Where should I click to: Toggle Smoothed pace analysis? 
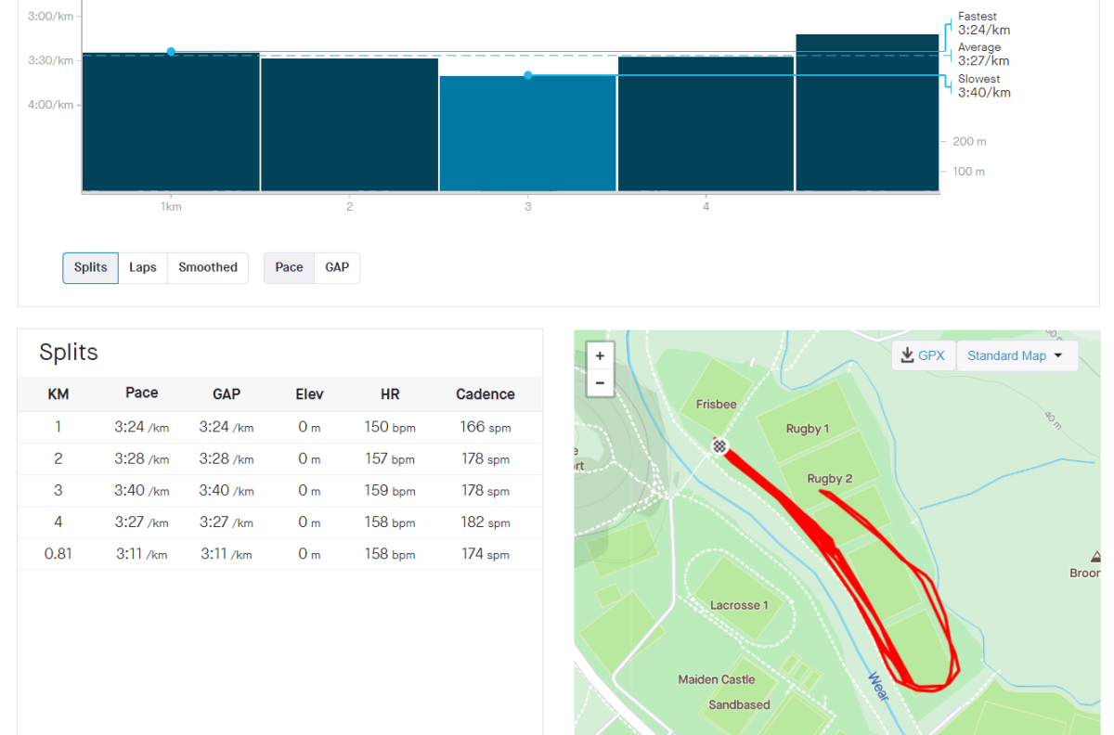pos(207,267)
